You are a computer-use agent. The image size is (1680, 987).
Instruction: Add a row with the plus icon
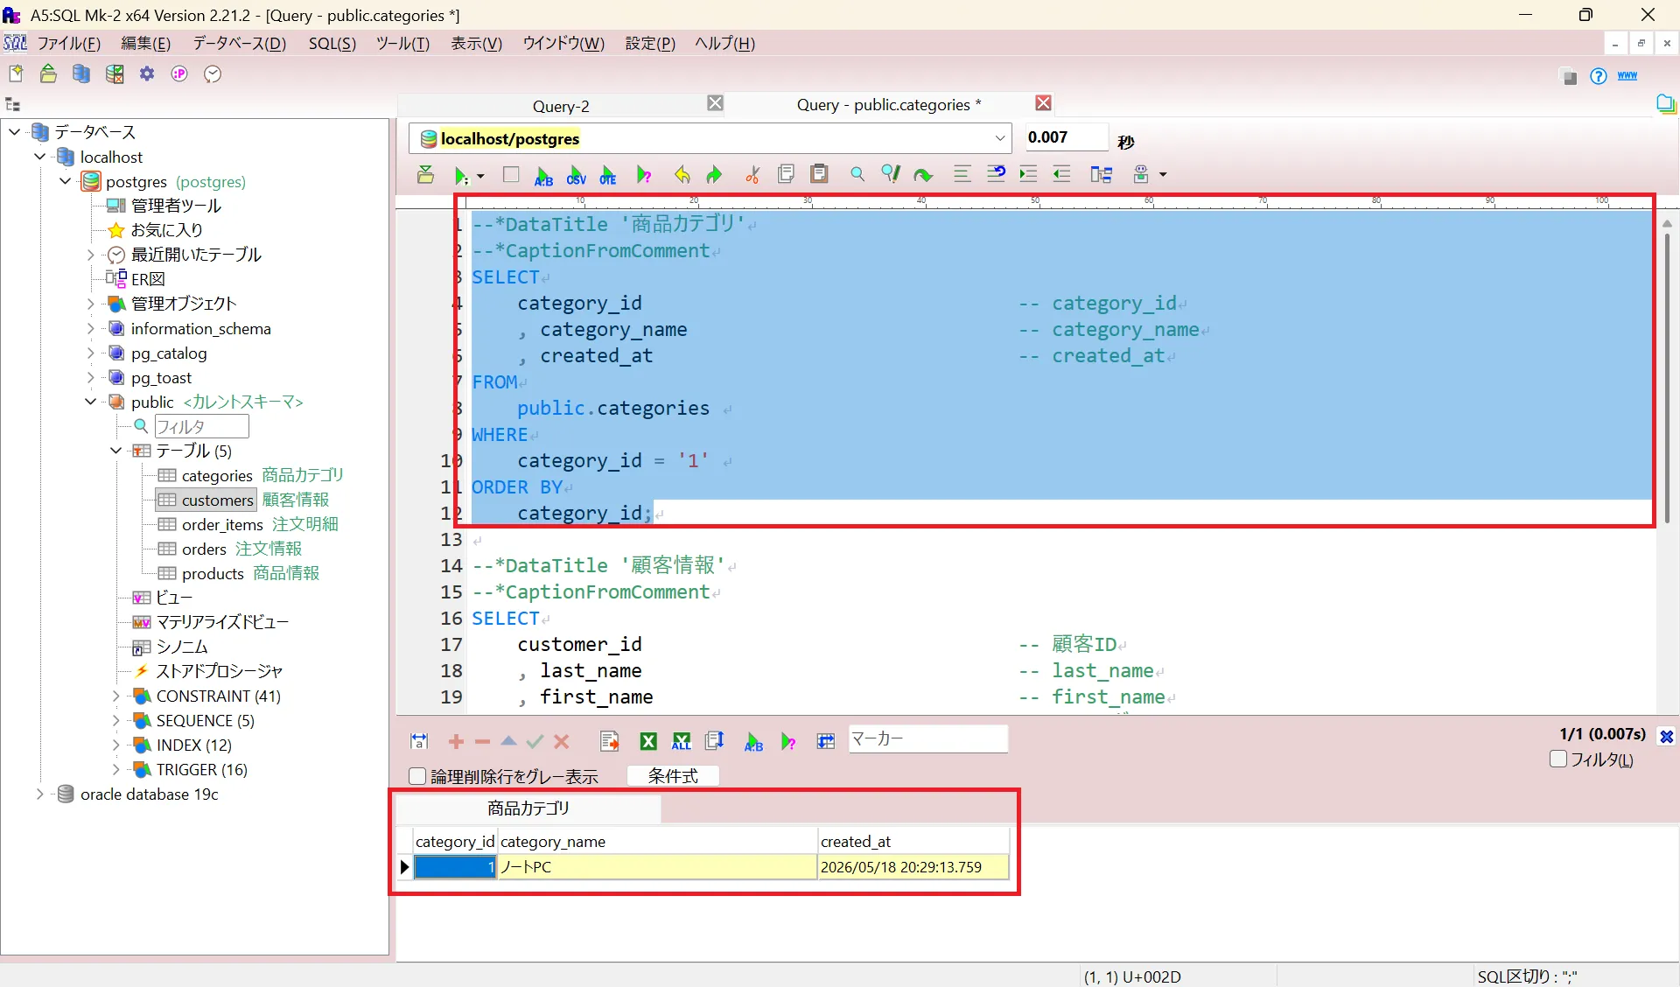456,741
